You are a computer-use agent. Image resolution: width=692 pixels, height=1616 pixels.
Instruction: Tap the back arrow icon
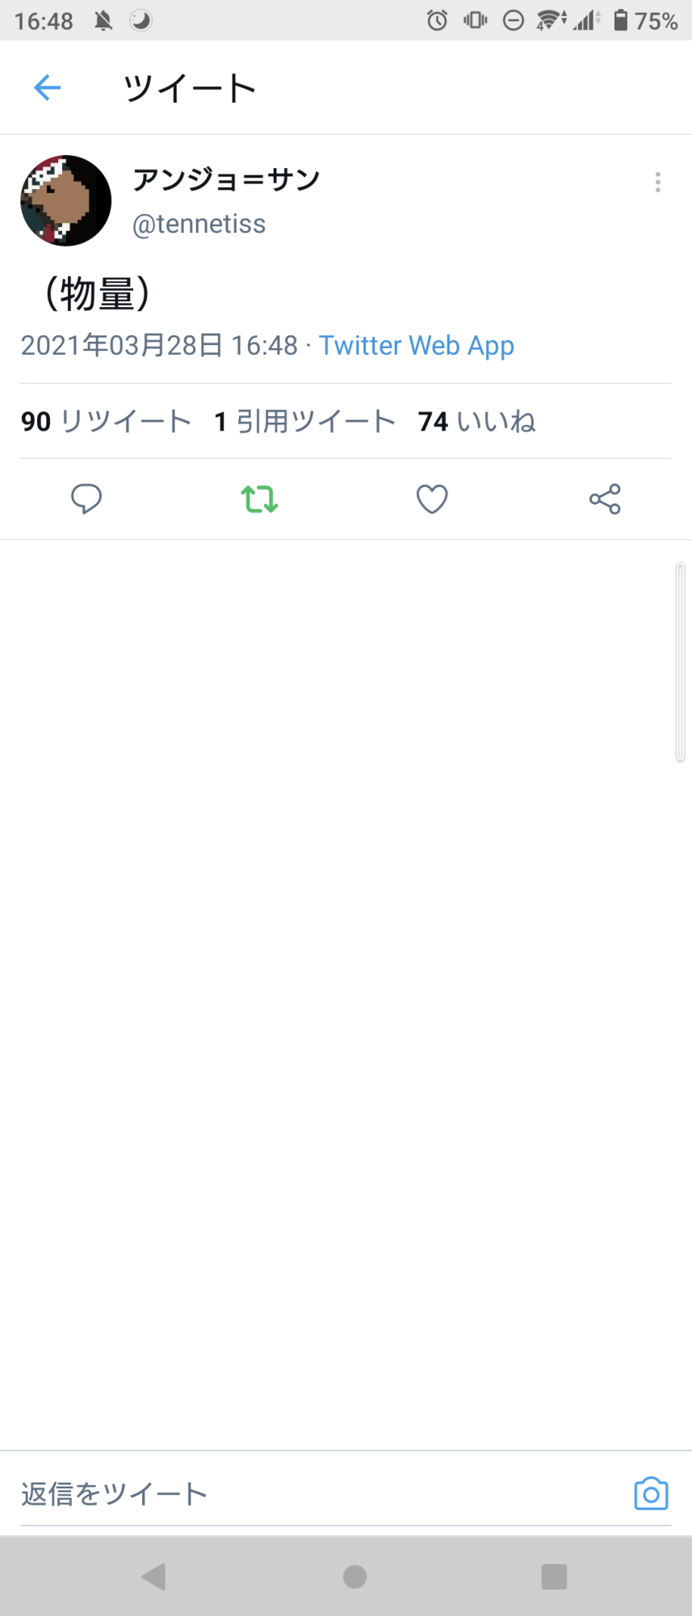click(x=48, y=87)
